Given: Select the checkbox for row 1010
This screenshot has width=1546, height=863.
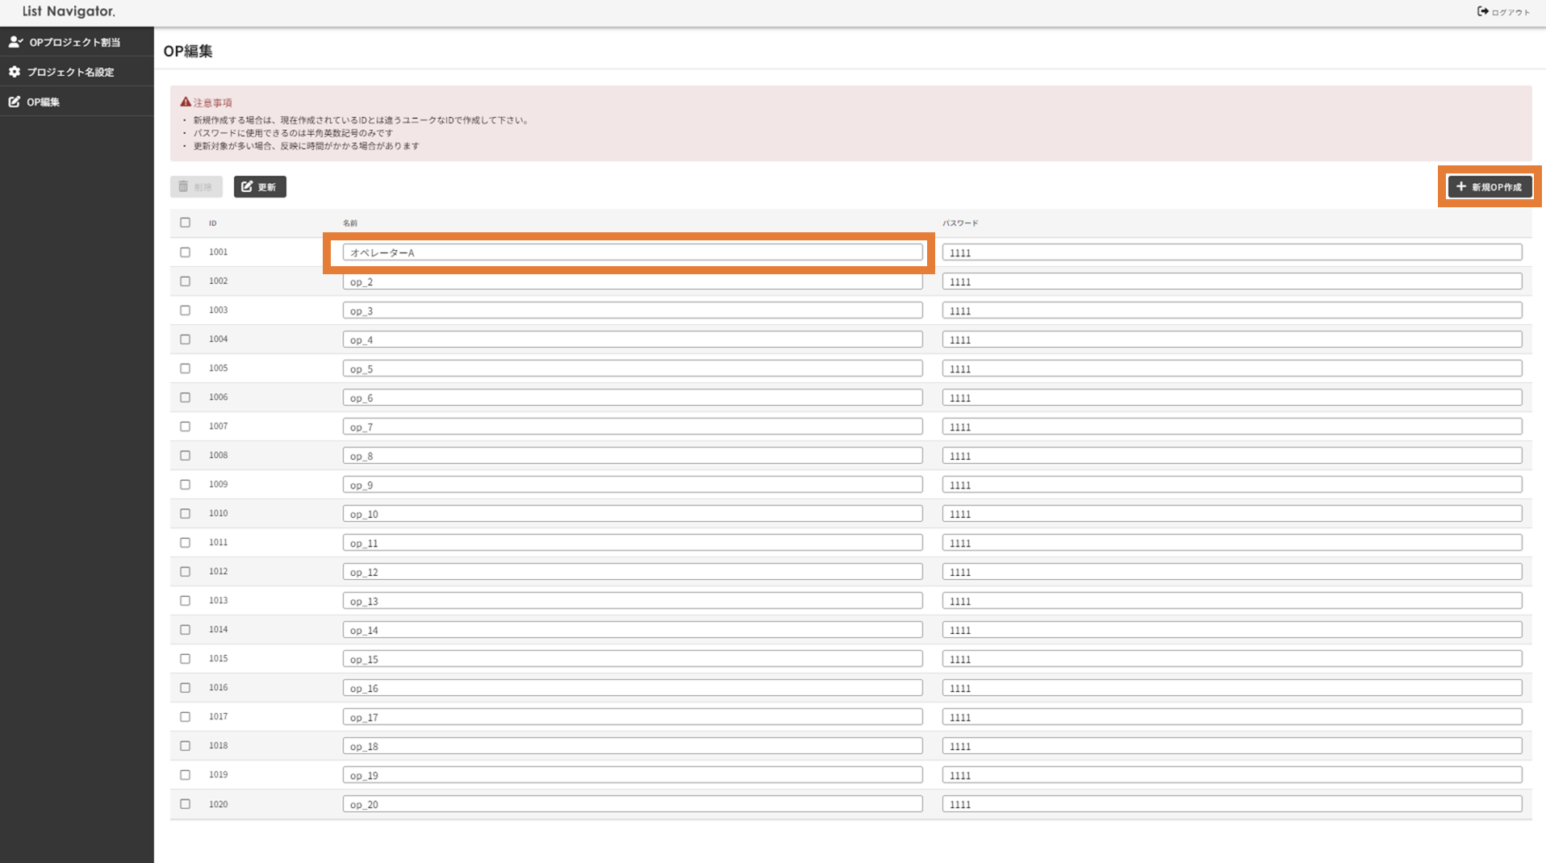Looking at the screenshot, I should 186,514.
